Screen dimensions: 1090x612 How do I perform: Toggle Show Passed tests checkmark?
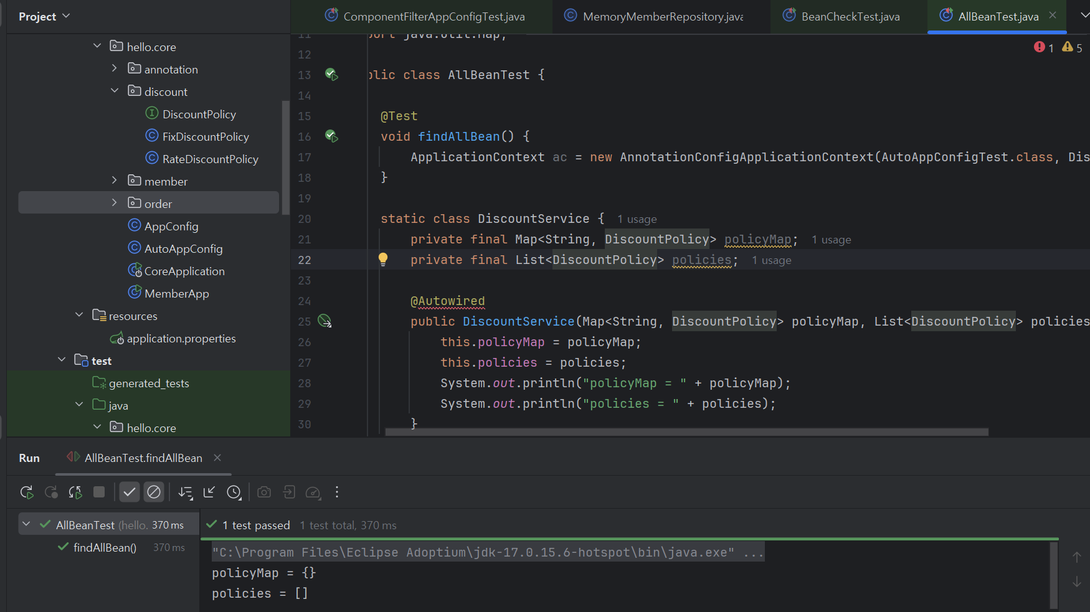coord(130,492)
